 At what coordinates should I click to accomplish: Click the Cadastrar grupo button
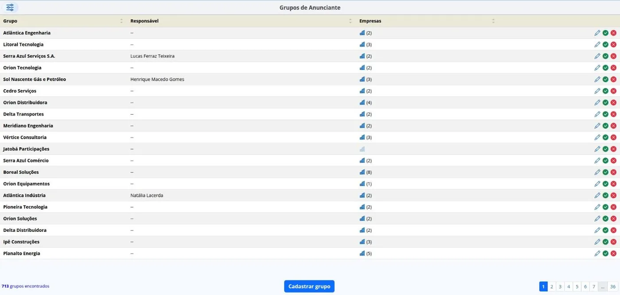coord(309,286)
